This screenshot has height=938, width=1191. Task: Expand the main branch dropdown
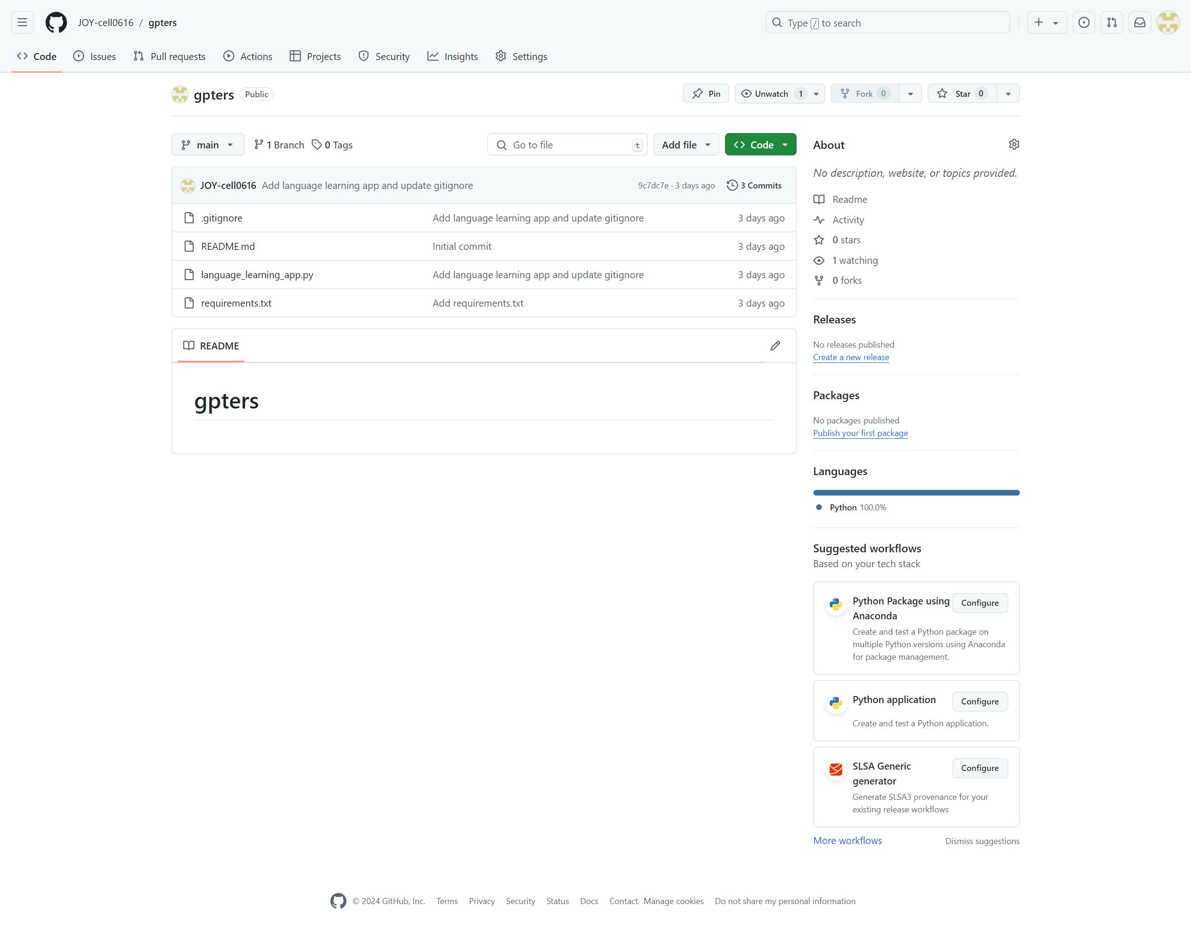pos(207,145)
